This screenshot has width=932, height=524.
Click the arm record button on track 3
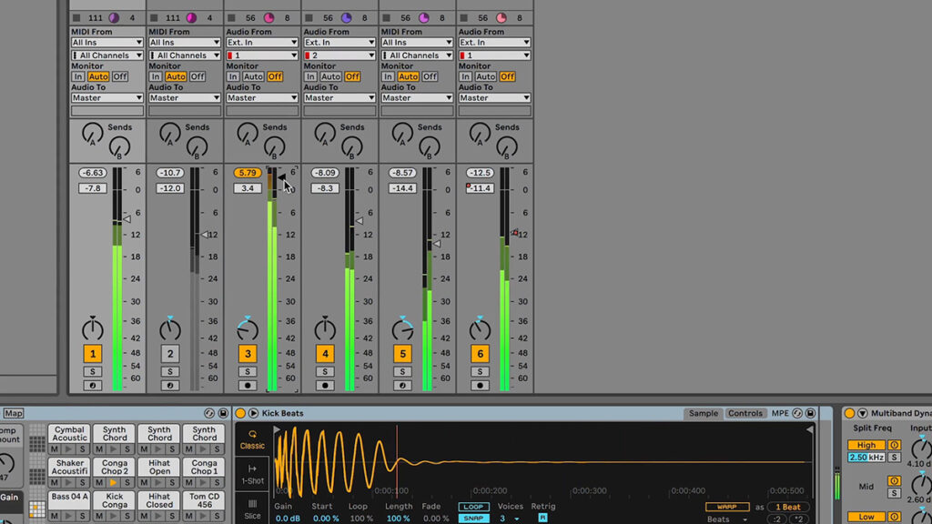click(248, 385)
